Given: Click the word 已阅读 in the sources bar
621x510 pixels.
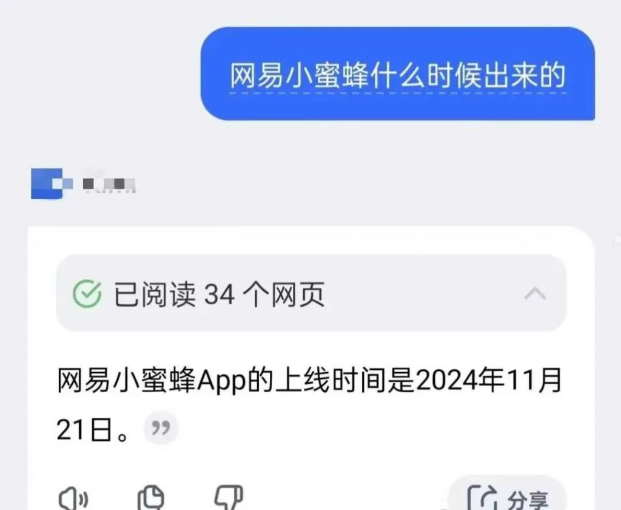Looking at the screenshot, I should tap(155, 294).
